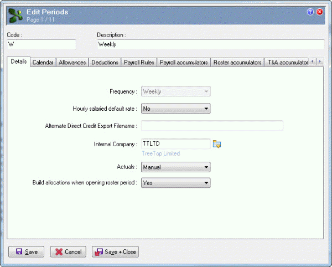Go to the Payroll Rules tab

pyautogui.click(x=139, y=63)
